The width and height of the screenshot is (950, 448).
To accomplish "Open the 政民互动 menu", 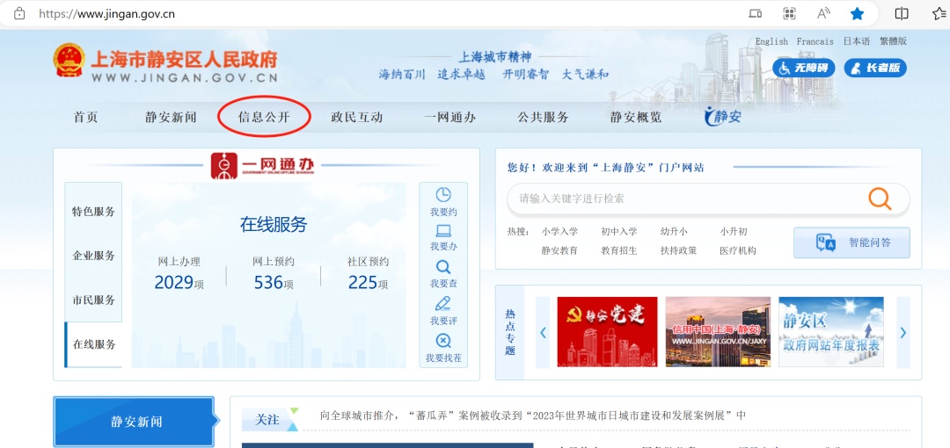I will tap(357, 118).
